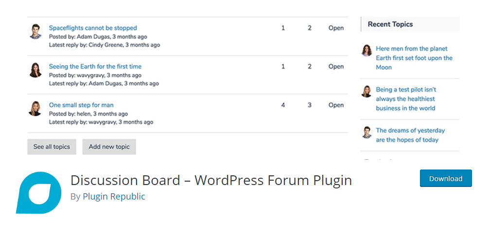Open the Spaceflights cannot be stopped topic
The width and height of the screenshot is (488, 232).
pos(93,28)
